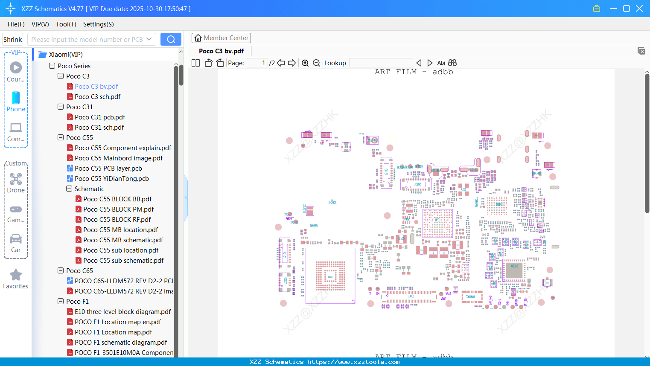The height and width of the screenshot is (366, 650).
Task: Toggle whole-word match Abi icon
Action: click(x=441, y=63)
